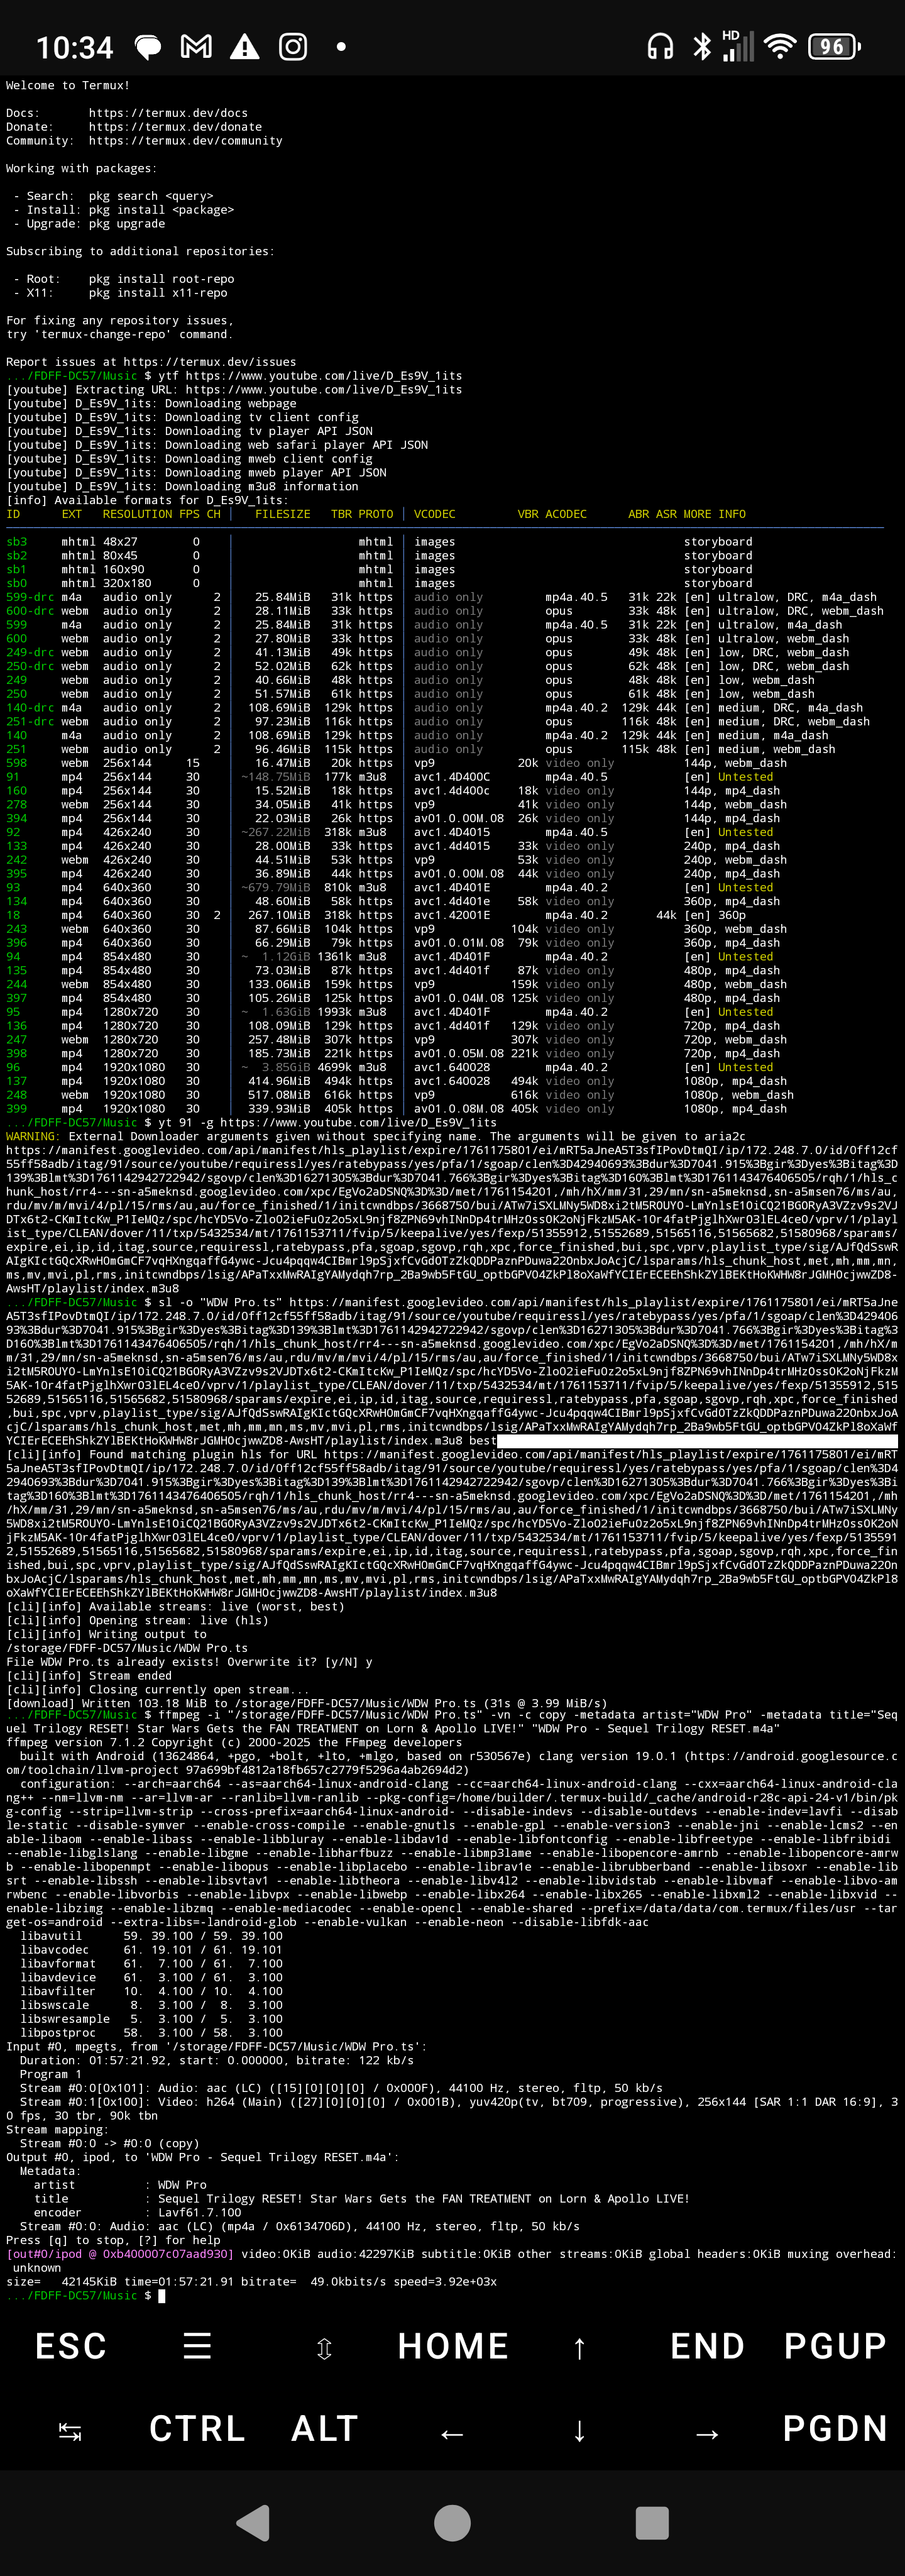The image size is (905, 2576).
Task: Tap the headphones status icon
Action: click(660, 46)
